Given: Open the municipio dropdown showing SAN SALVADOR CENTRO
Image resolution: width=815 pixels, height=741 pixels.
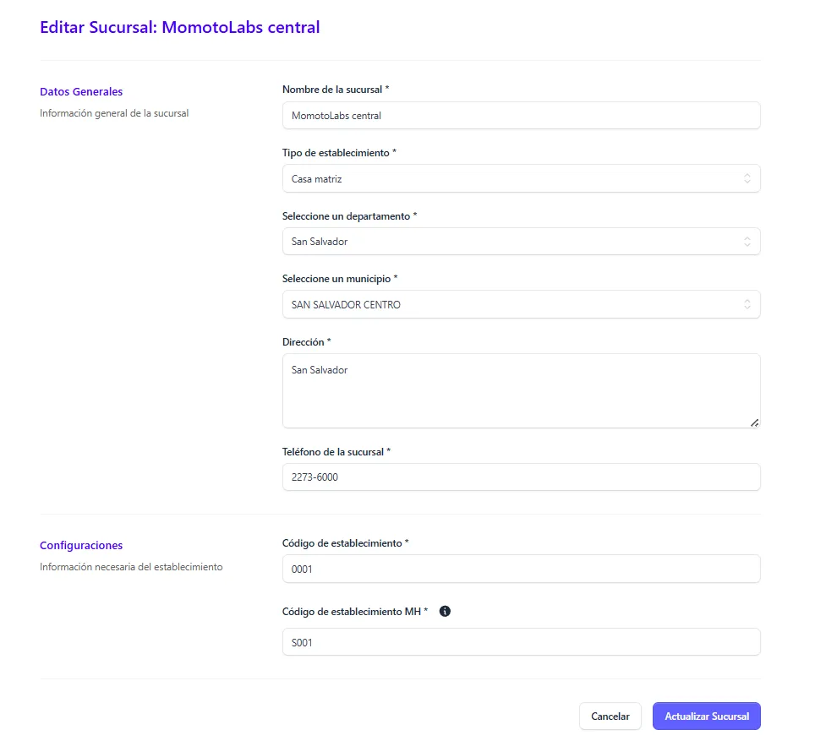Looking at the screenshot, I should tap(521, 305).
